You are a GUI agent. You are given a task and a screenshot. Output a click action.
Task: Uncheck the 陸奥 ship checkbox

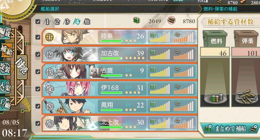[38, 37]
